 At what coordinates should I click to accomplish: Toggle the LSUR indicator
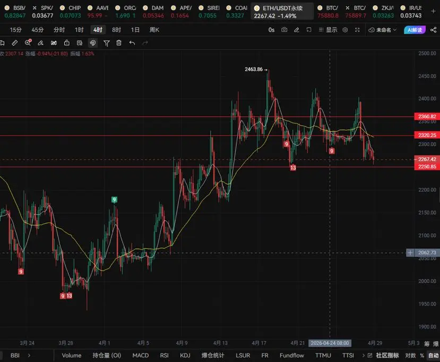(243, 356)
